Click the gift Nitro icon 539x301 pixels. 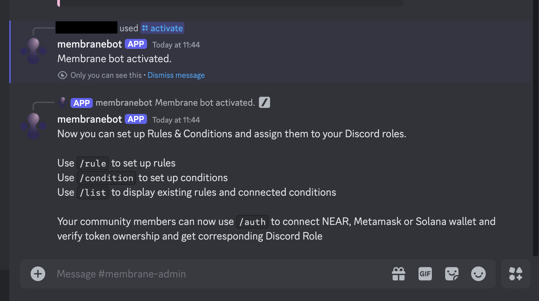pyautogui.click(x=399, y=274)
